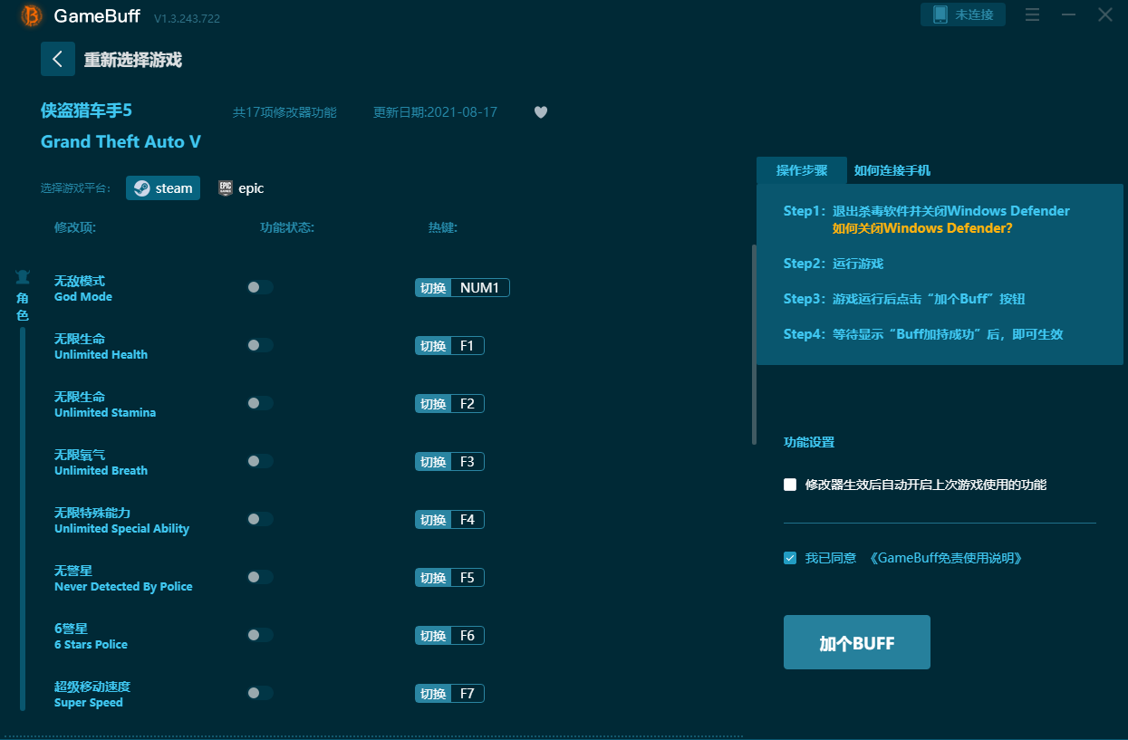Enable Unlimited Health switch

[260, 345]
